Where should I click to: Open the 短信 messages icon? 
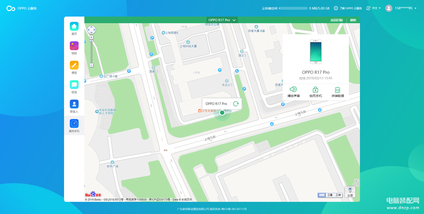(74, 85)
